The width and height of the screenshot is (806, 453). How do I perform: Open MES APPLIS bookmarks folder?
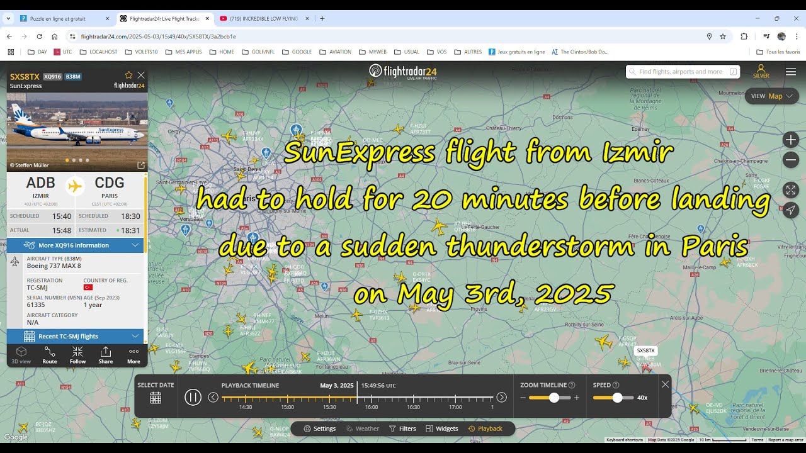pos(184,52)
